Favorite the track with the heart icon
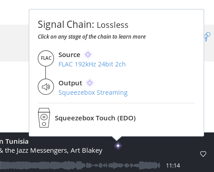 tap(203, 154)
